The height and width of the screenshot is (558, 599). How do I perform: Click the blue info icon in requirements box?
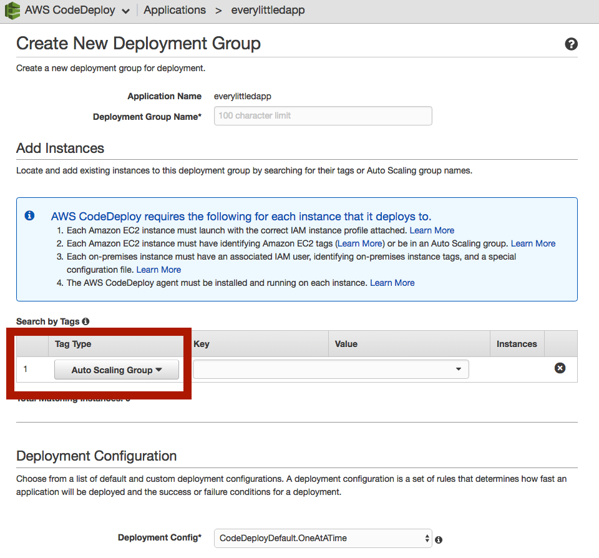tap(29, 216)
